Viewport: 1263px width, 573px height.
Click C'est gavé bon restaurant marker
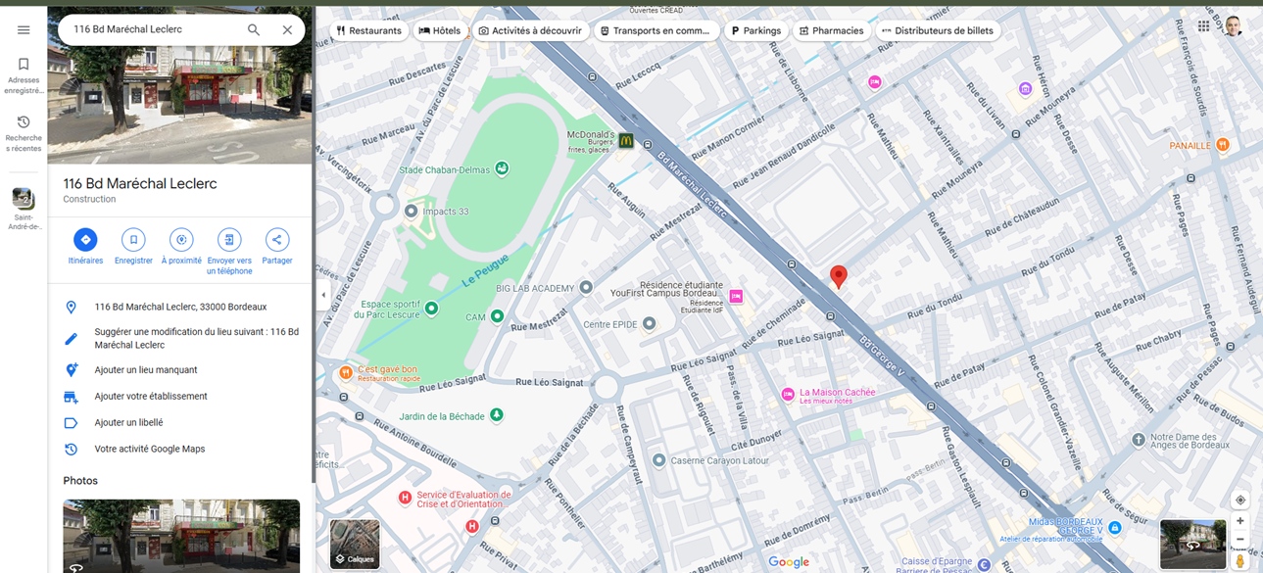pos(345,373)
